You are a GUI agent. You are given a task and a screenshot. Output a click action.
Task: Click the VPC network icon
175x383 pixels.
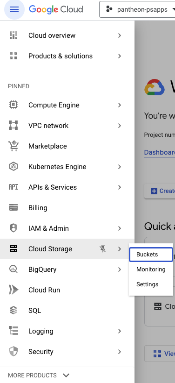point(13,126)
